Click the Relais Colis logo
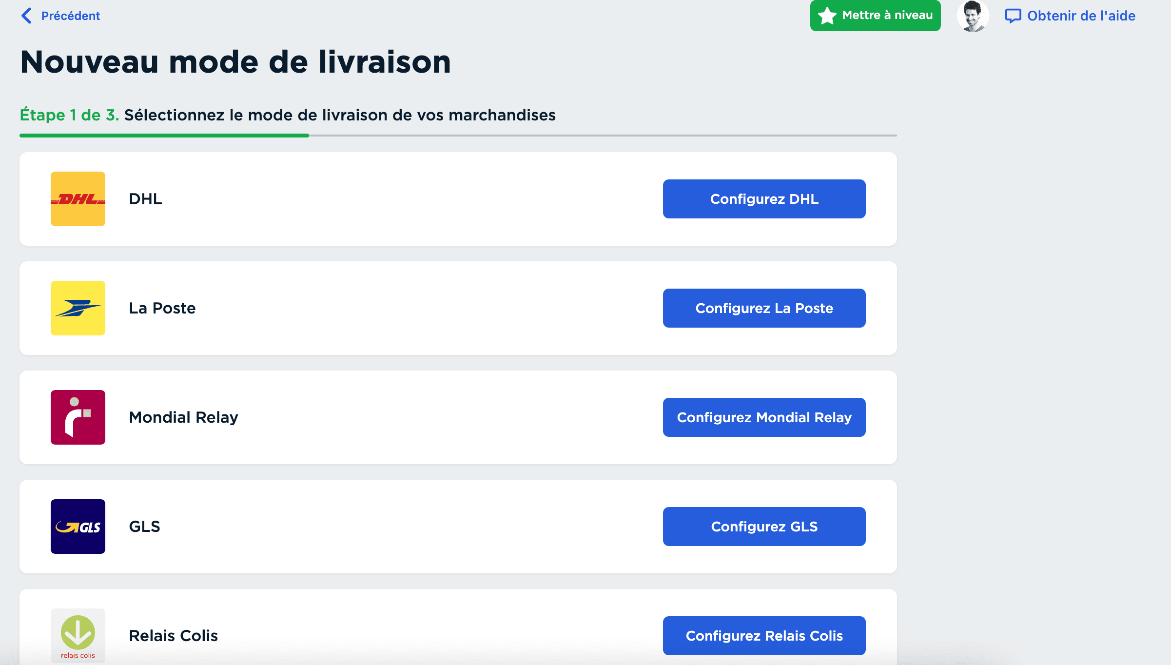Viewport: 1171px width, 665px height. coord(78,636)
